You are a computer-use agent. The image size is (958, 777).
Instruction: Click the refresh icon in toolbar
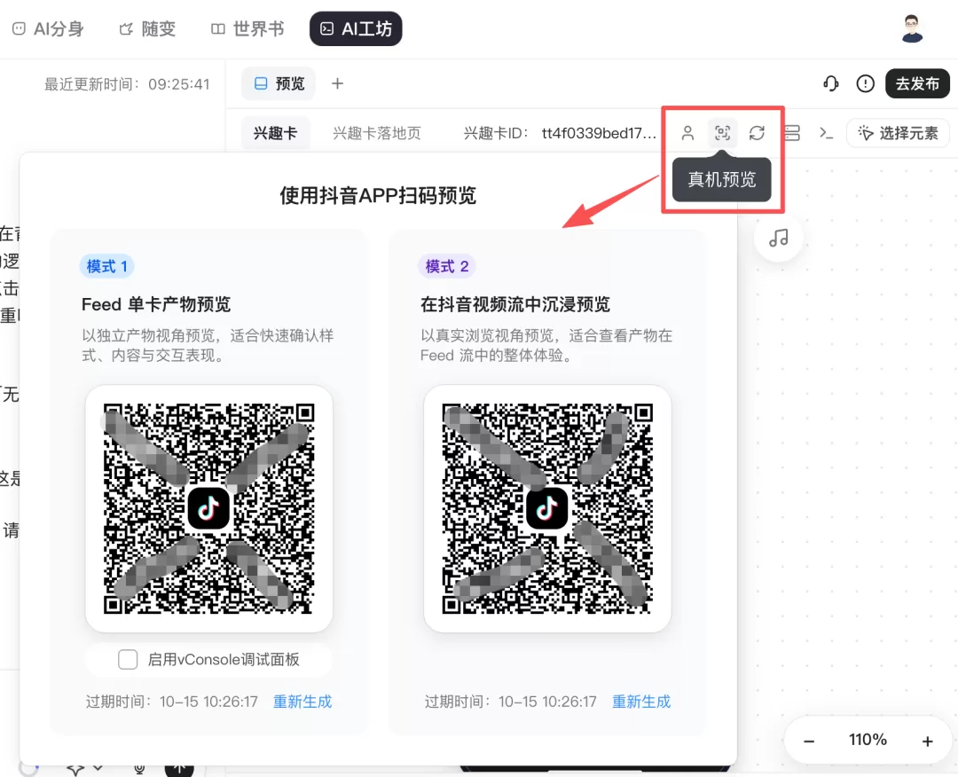(757, 133)
